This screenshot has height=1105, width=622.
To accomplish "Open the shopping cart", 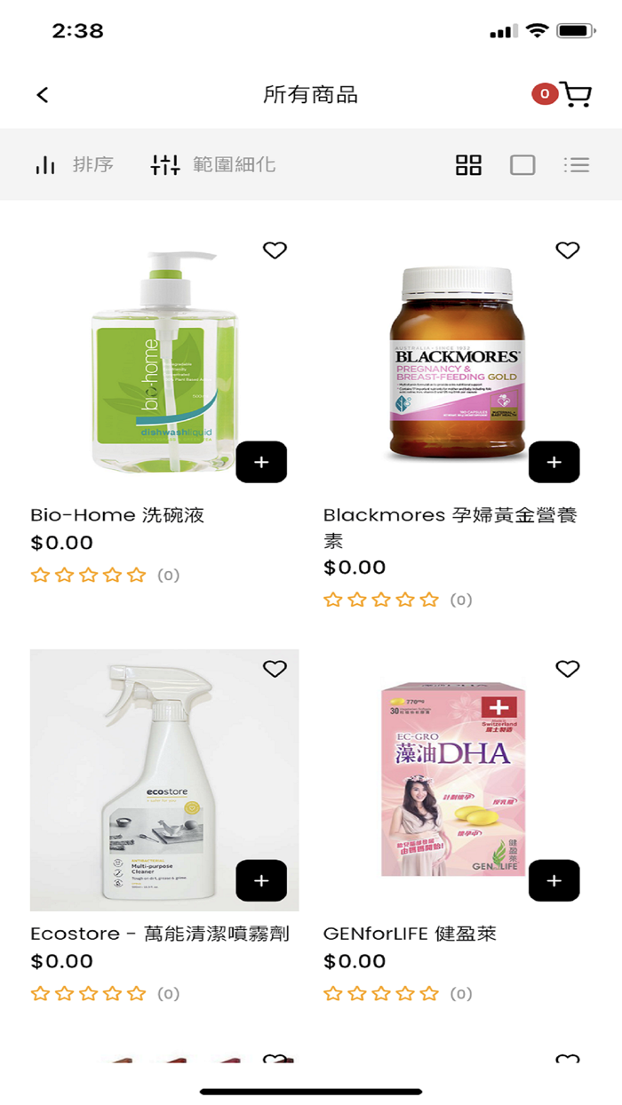I will tap(575, 95).
